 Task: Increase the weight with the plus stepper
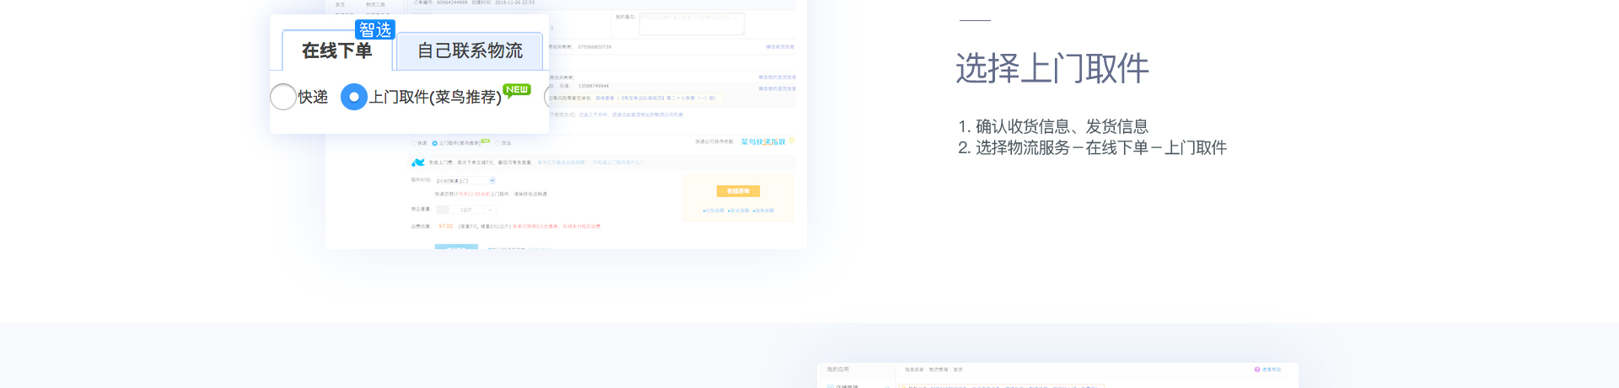490,210
